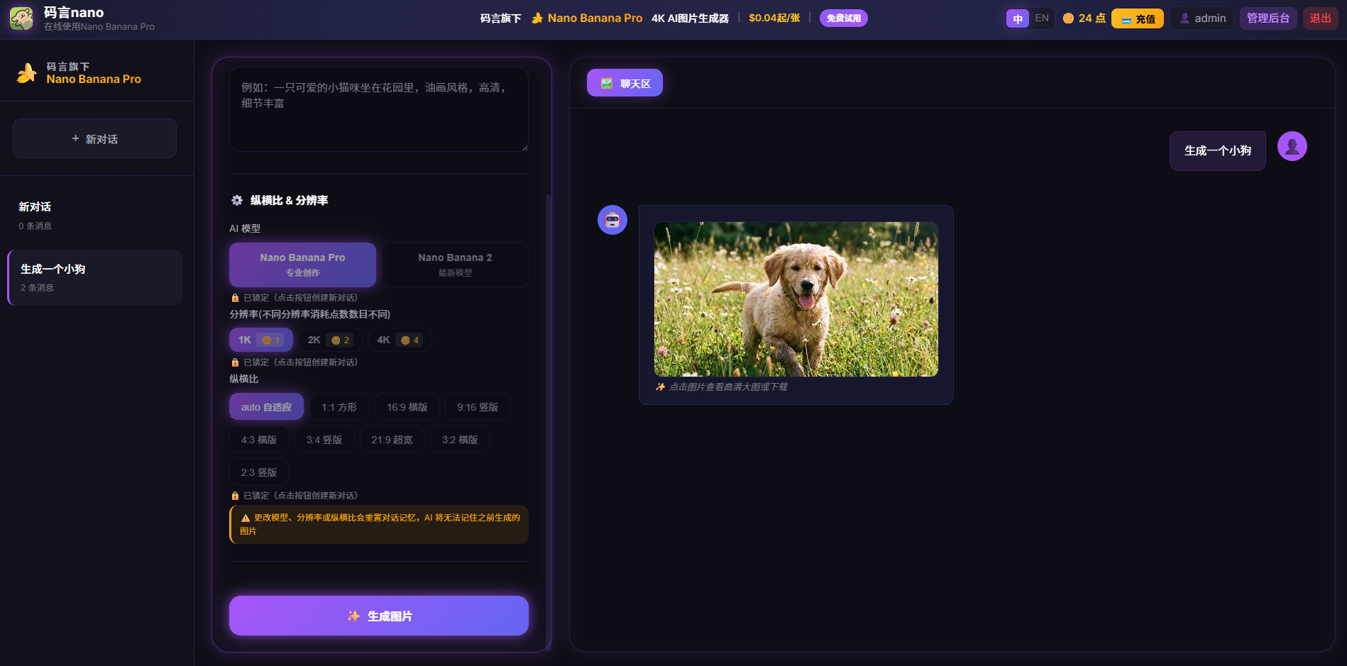Click the picture icon on the 聊天区 badge
The width and height of the screenshot is (1347, 666).
[x=607, y=82]
